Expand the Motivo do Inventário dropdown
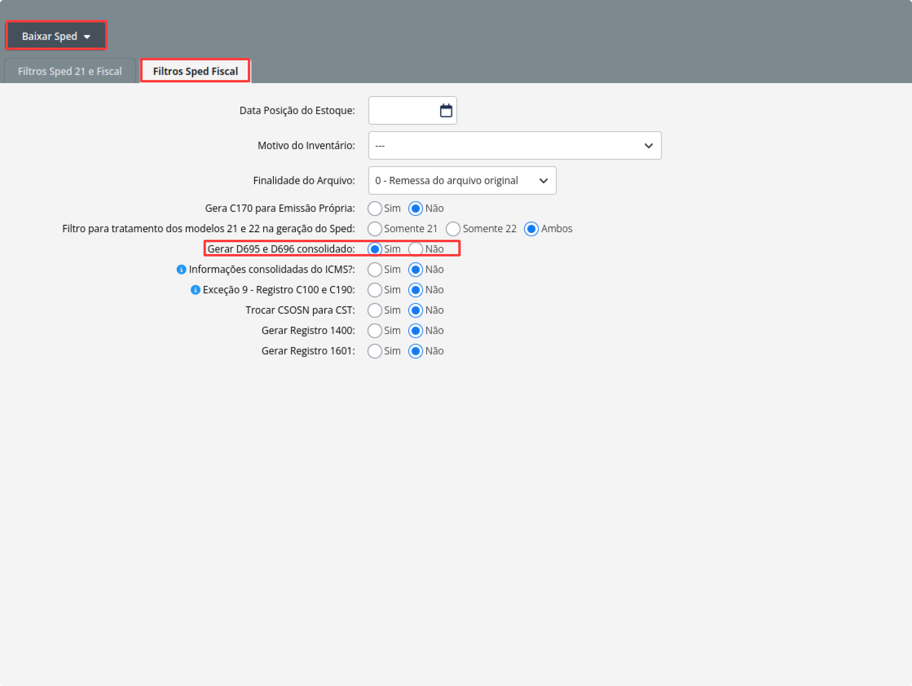Screen dimensions: 912x686 coord(515,146)
